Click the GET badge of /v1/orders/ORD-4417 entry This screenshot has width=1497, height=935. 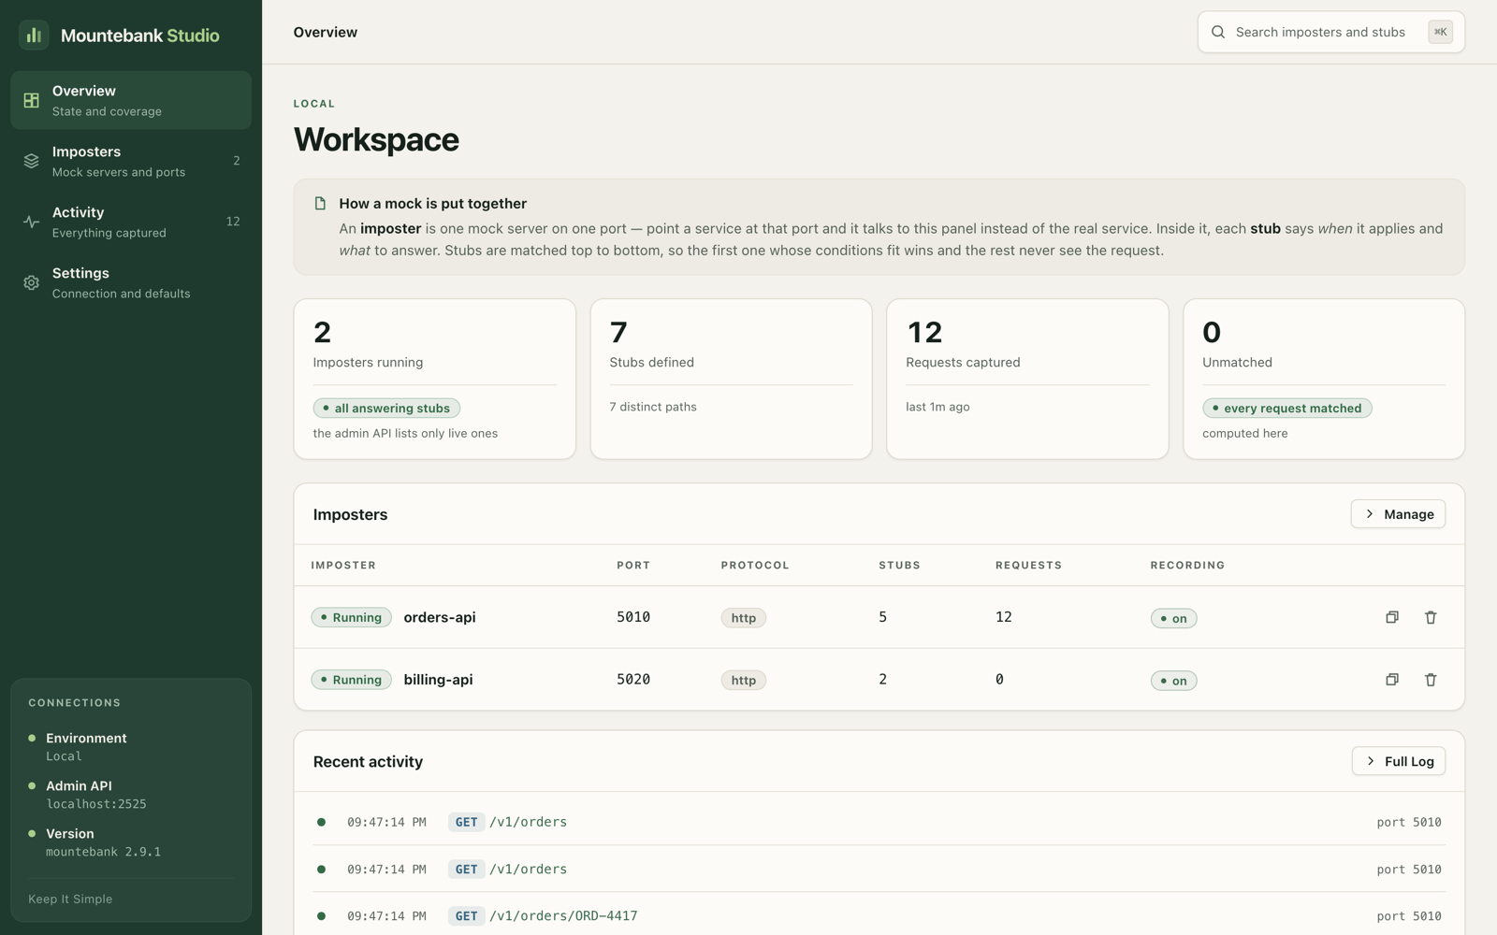466,916
